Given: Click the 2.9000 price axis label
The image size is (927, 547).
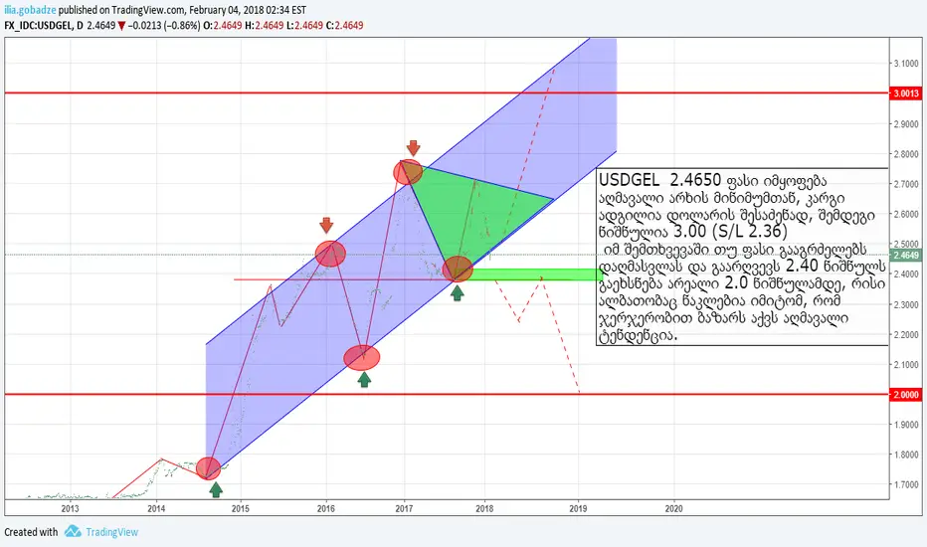Looking at the screenshot, I should coord(906,124).
